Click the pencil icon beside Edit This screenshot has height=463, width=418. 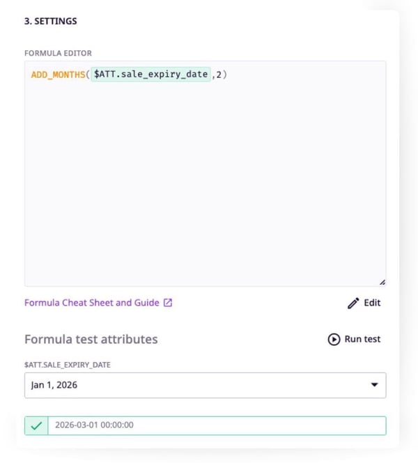pos(353,303)
